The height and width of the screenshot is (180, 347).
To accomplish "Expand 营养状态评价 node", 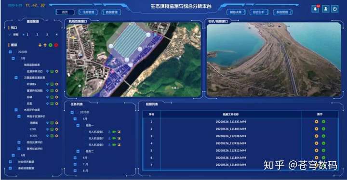I will (x=19, y=149).
